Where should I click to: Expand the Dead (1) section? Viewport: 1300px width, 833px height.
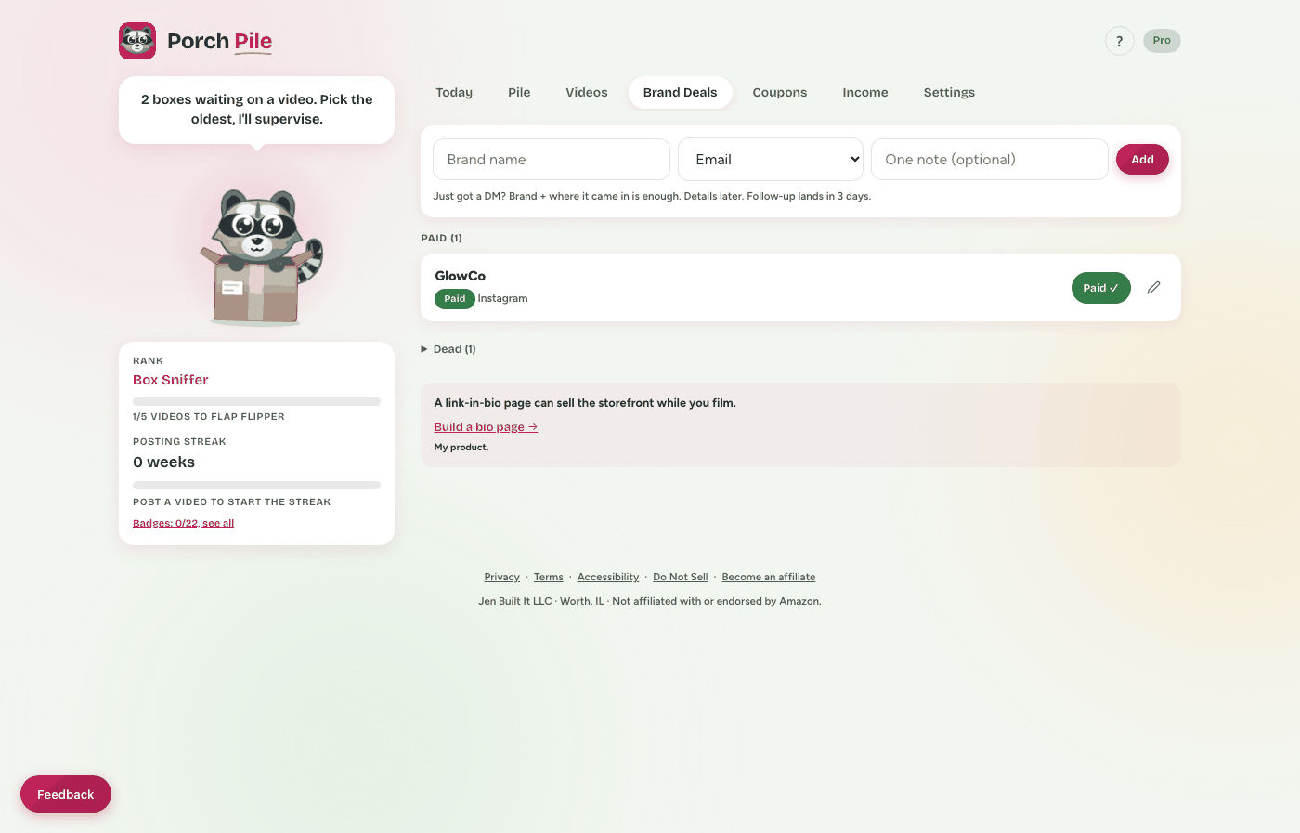click(448, 349)
